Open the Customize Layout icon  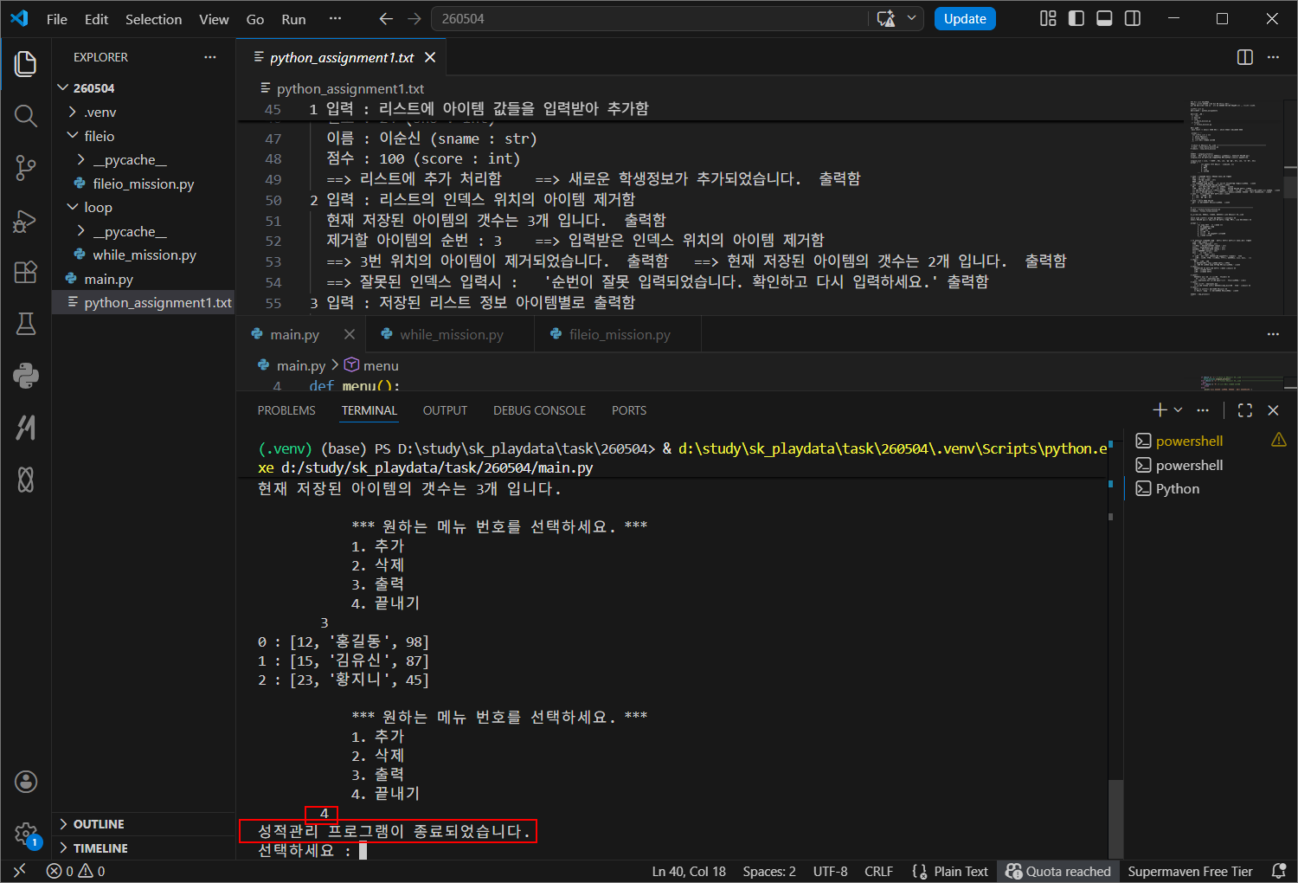click(x=1048, y=19)
